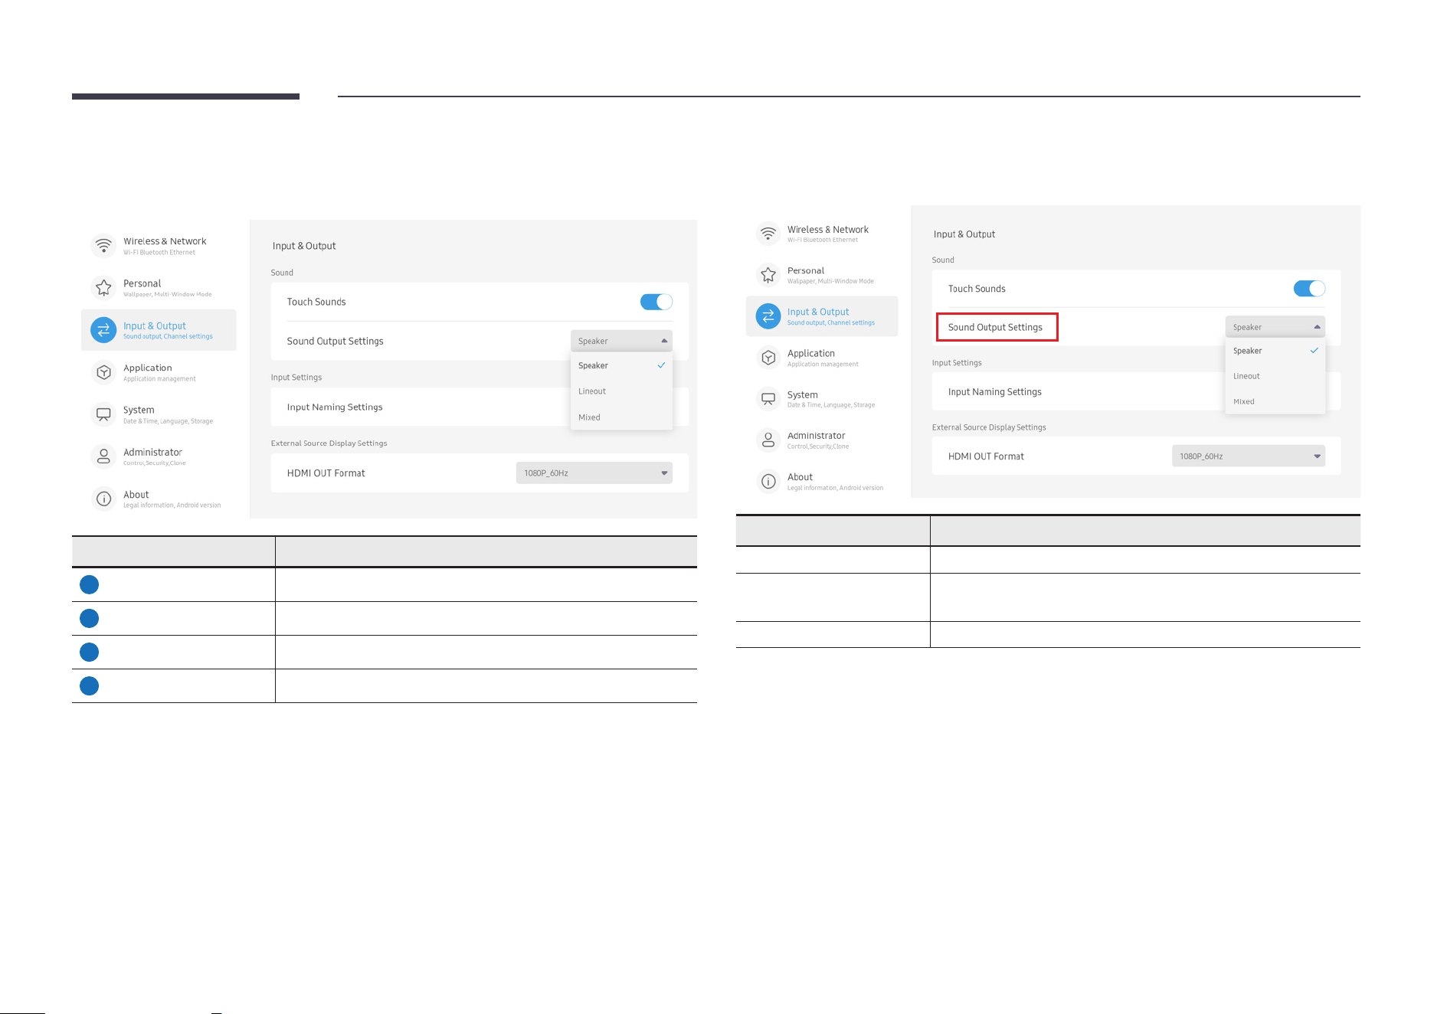
Task: Open Wireless & Network label in right panel
Action: 828,230
